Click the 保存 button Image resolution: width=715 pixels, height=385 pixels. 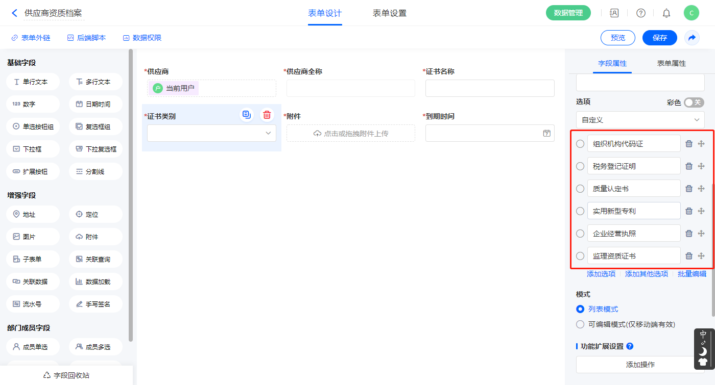click(x=659, y=38)
